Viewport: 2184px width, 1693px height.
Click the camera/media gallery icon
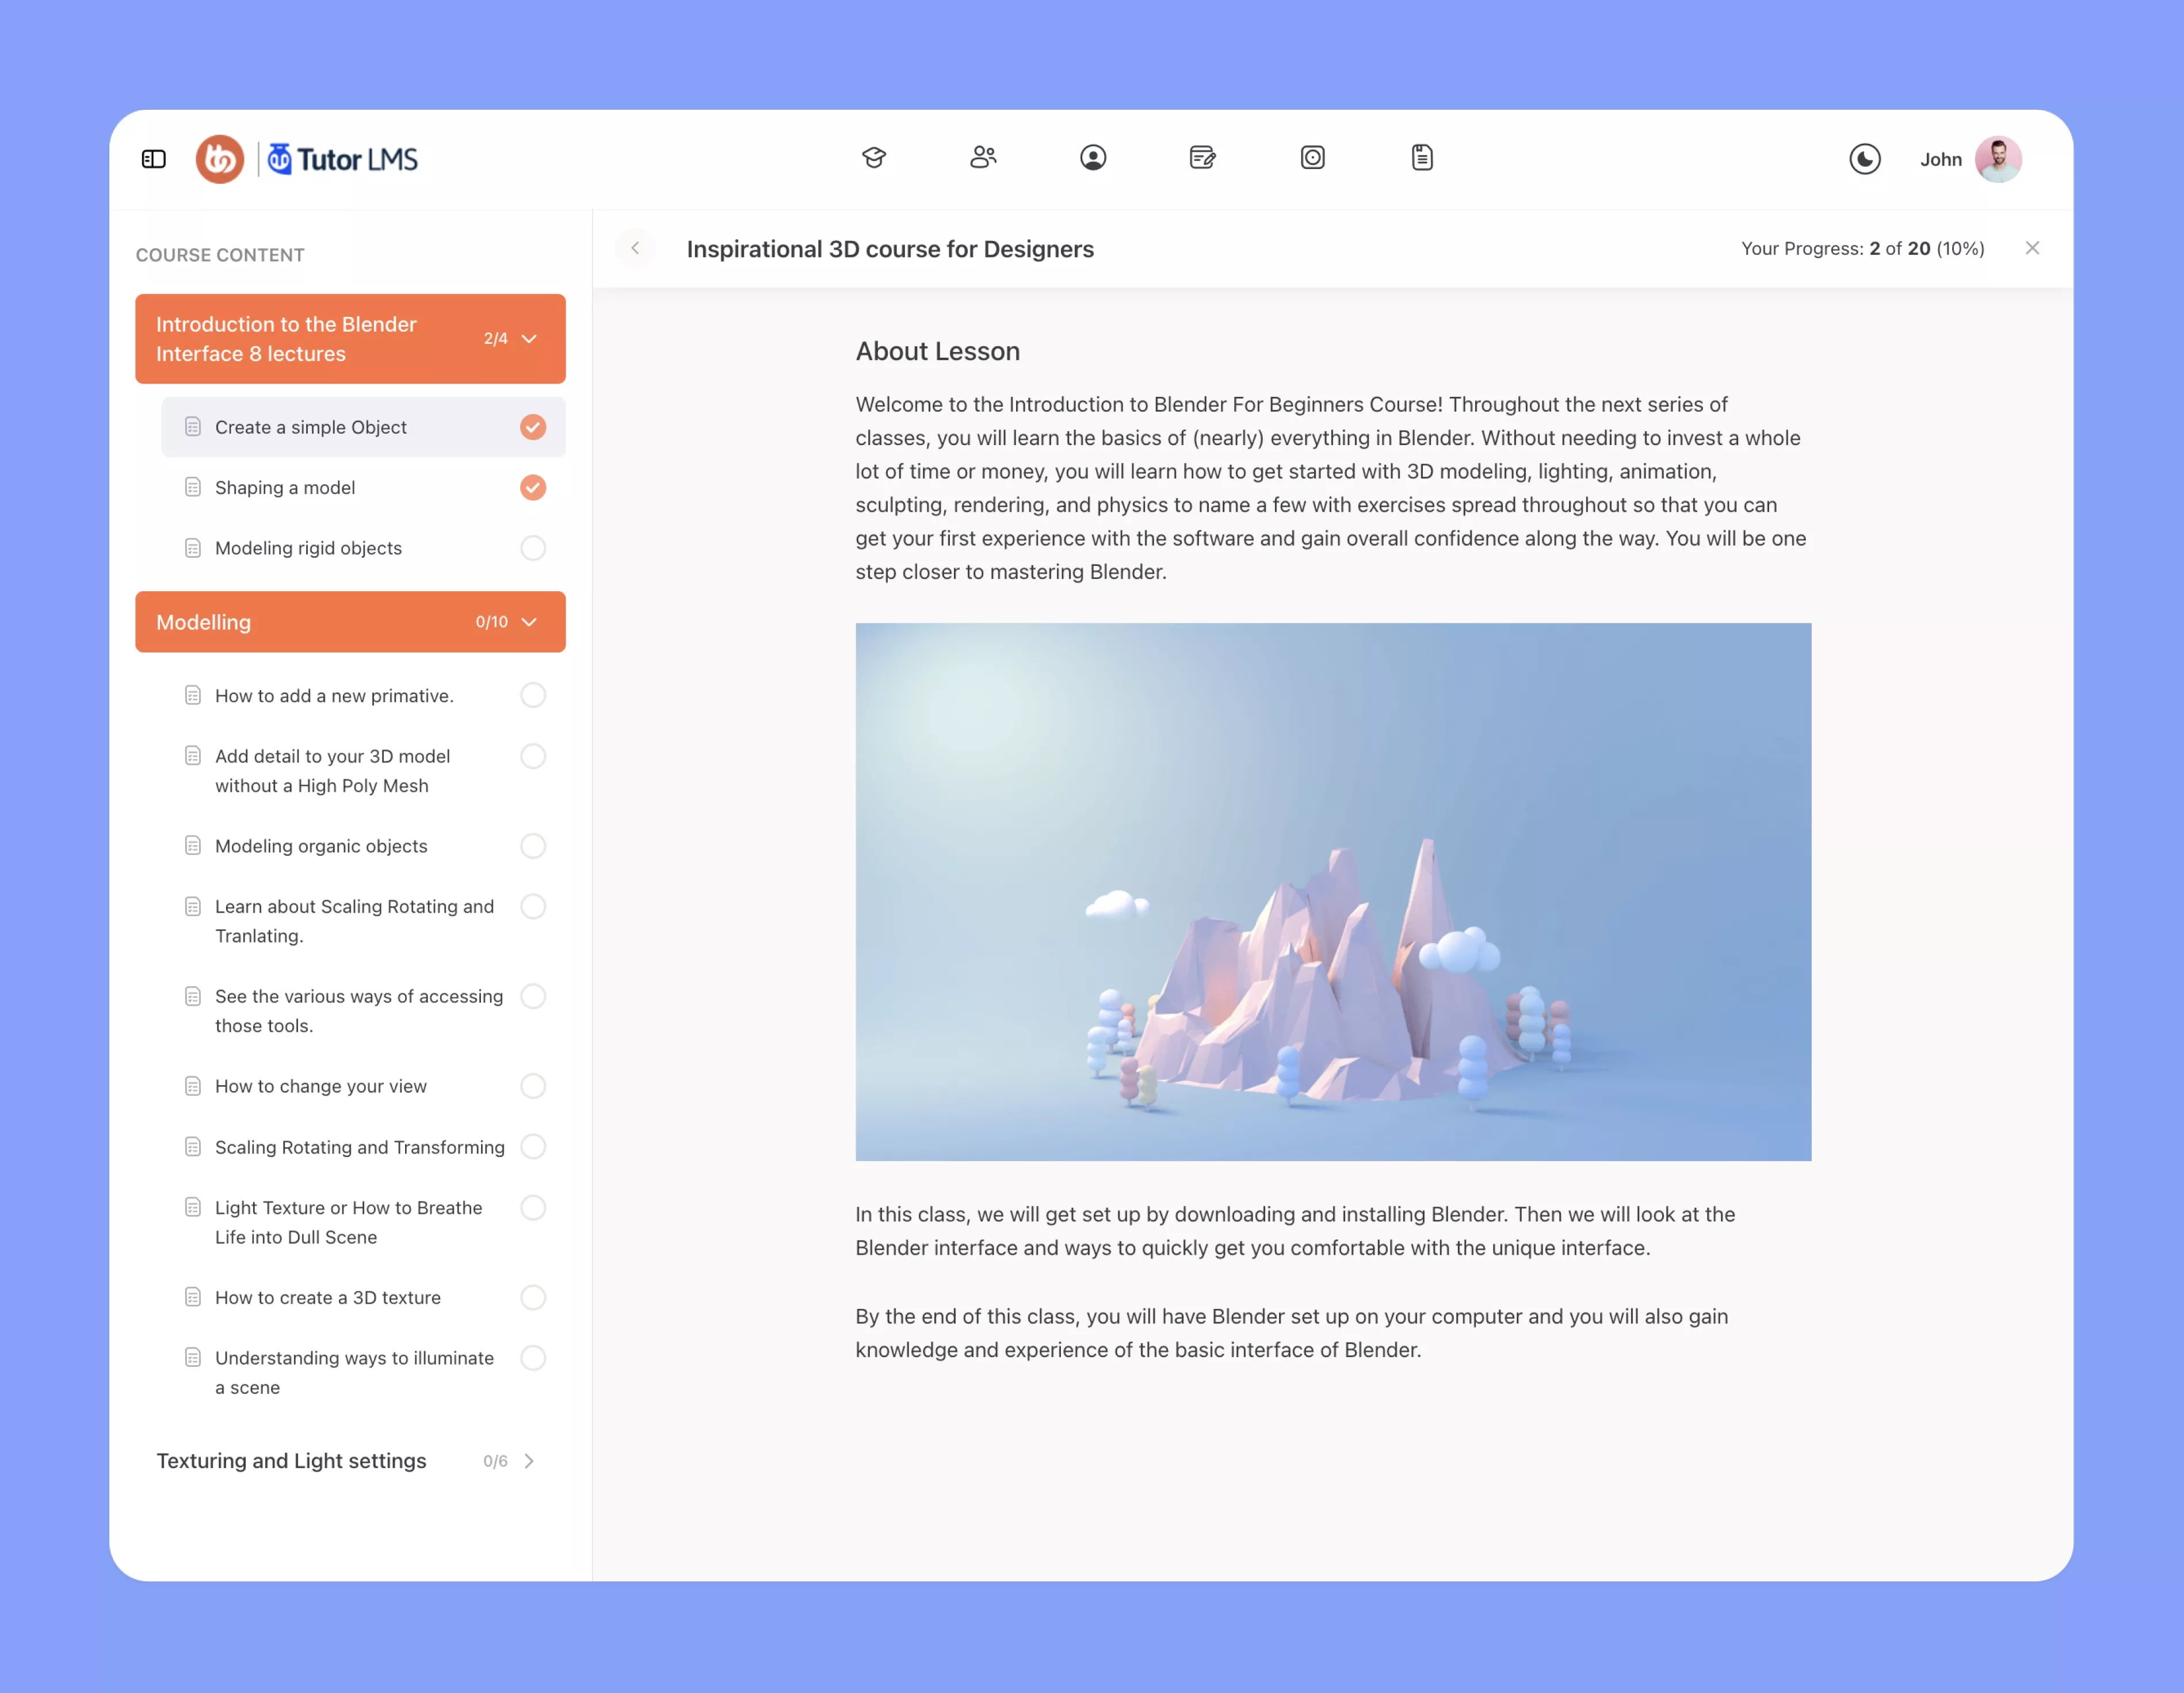click(x=1312, y=158)
